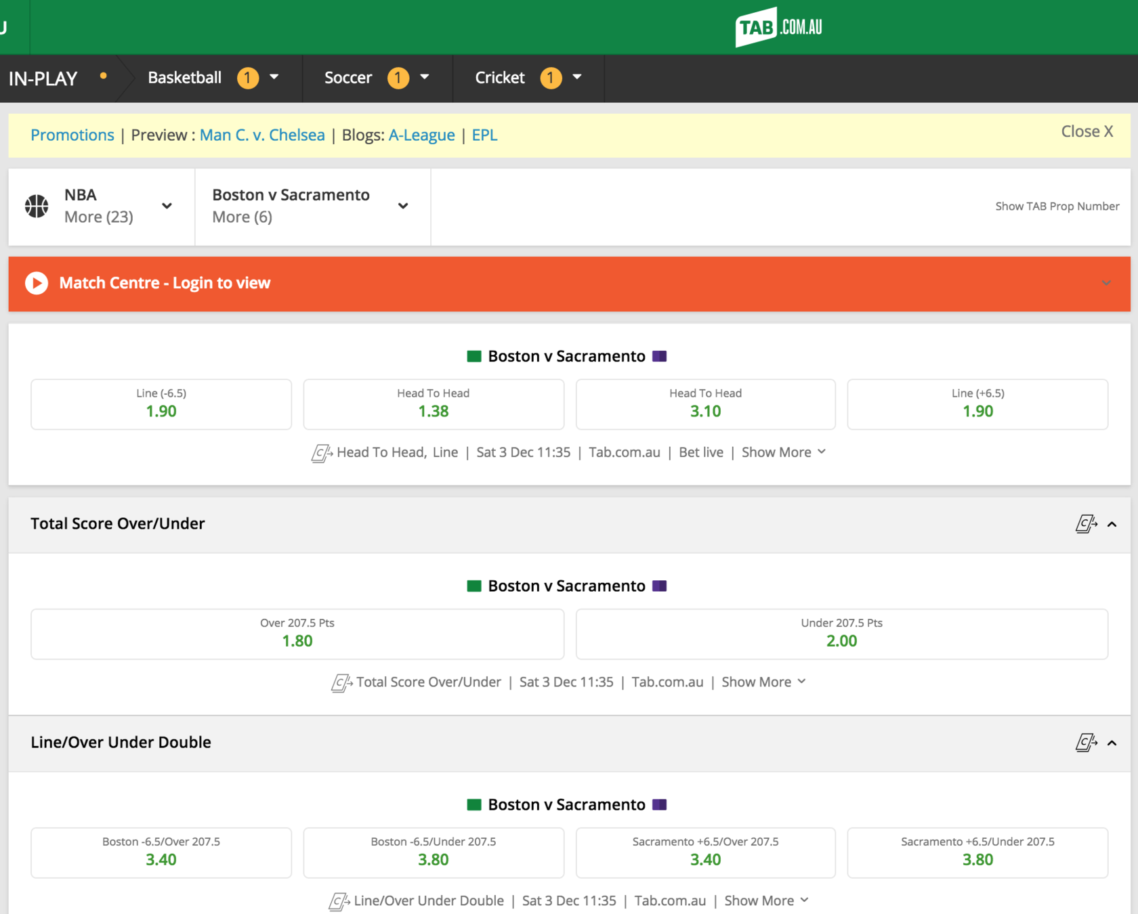Click Bet live text
1138x914 pixels.
coord(701,452)
